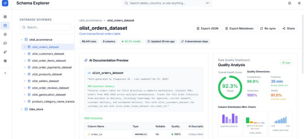Open the settings gear in sidebar
The width and height of the screenshot is (304, 139).
pyautogui.click(x=5, y=61)
